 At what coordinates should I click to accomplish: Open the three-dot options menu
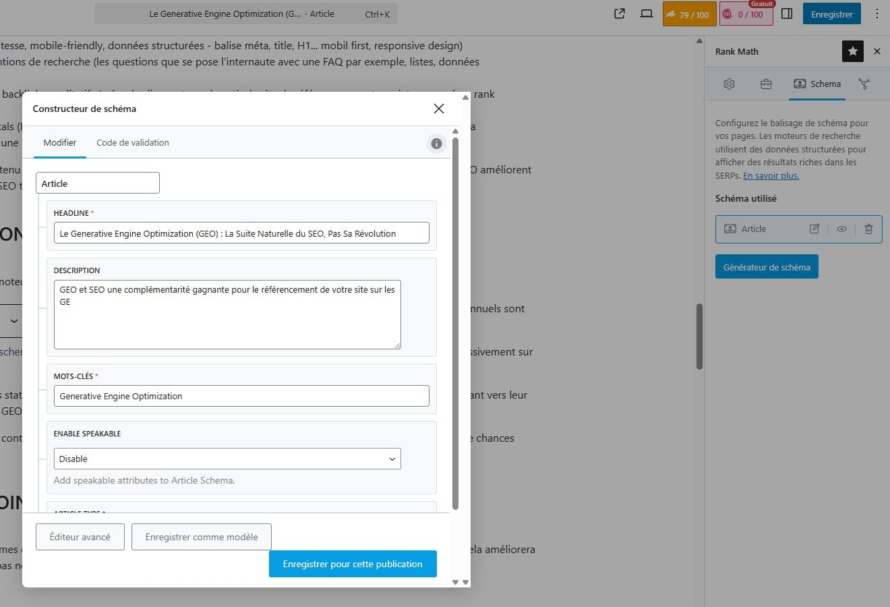(877, 14)
